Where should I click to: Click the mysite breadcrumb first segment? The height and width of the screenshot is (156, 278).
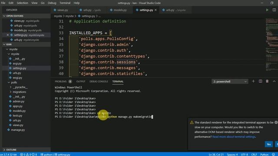[58, 16]
